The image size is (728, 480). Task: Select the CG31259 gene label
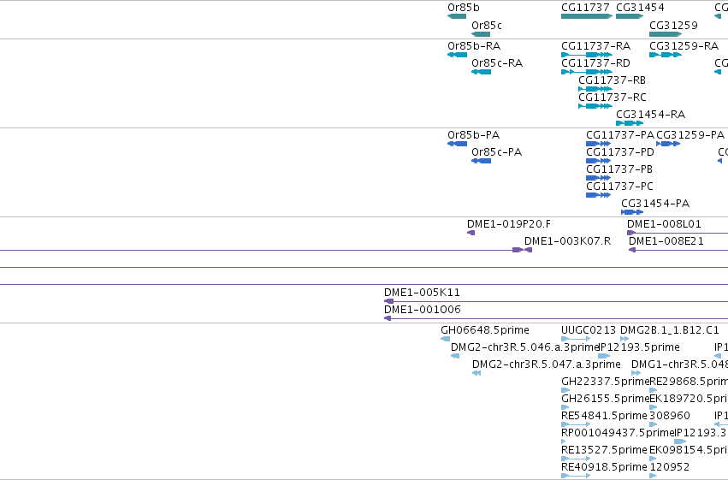(673, 25)
